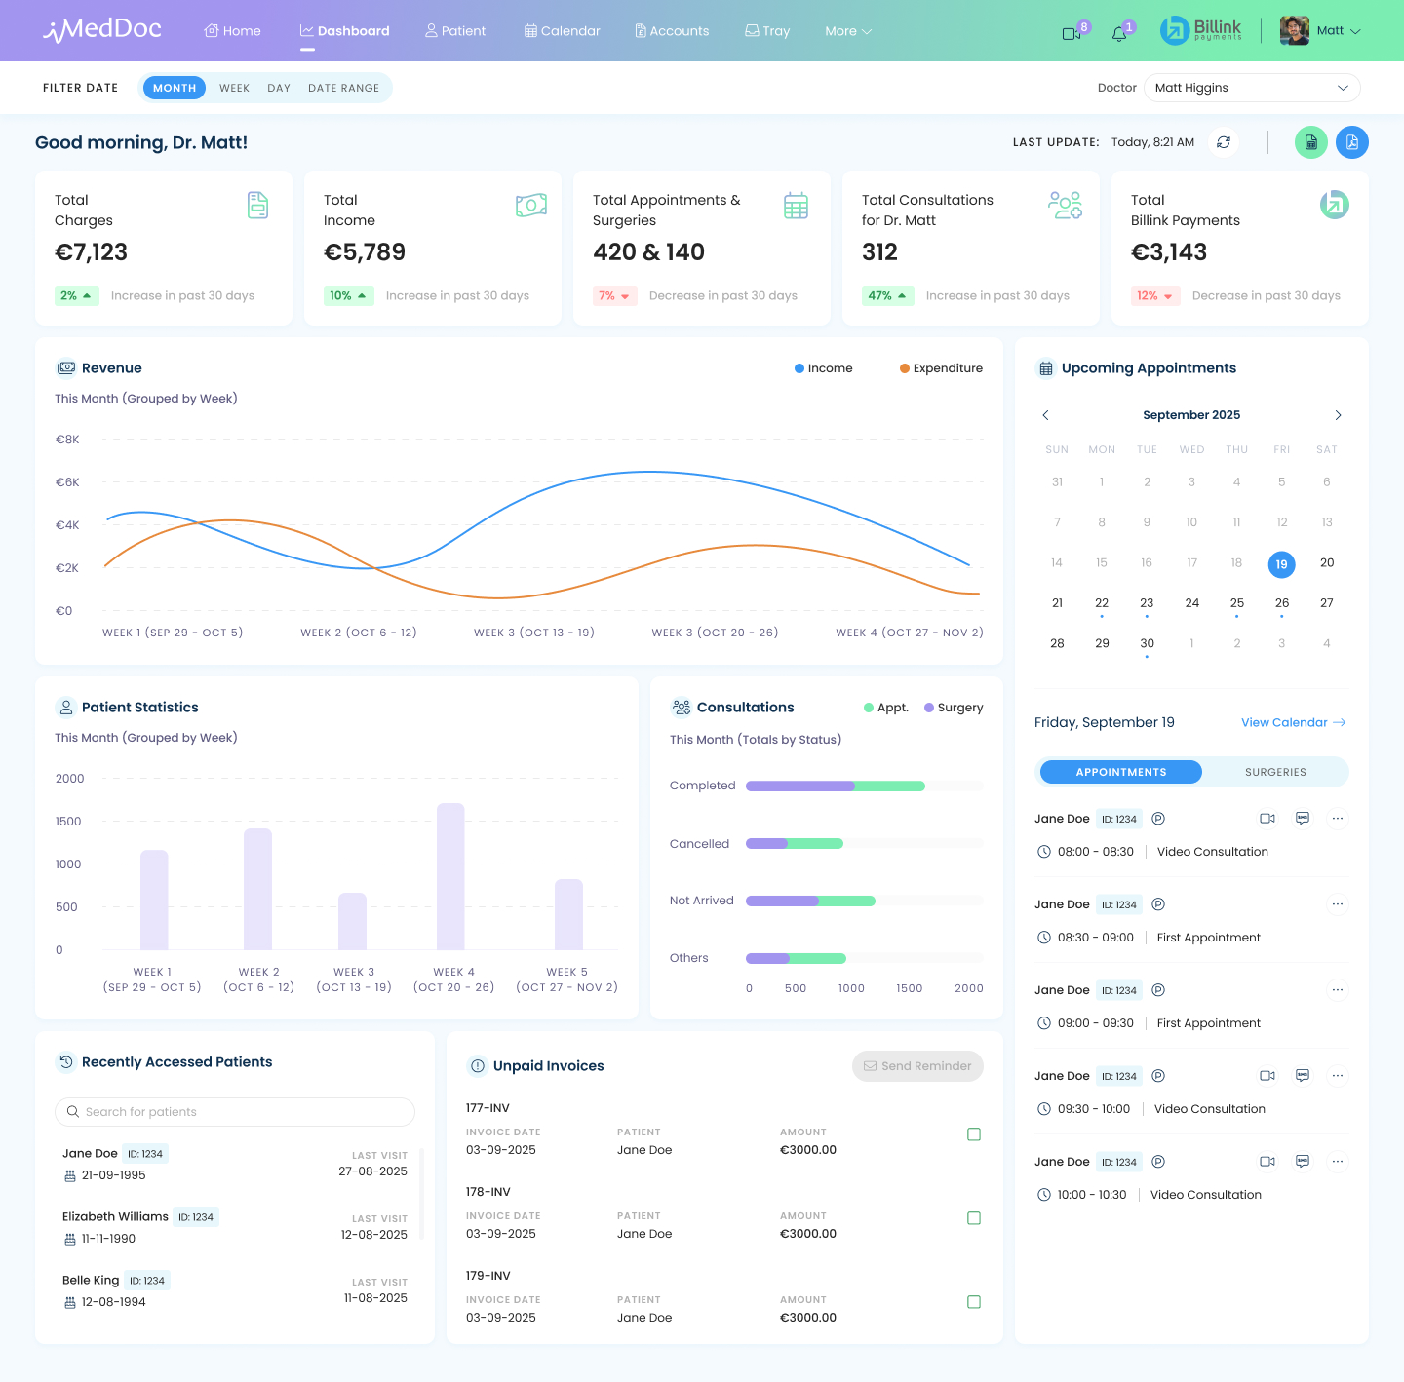
Task: Tick the checkbox for invoice 178-INV
Action: pyautogui.click(x=974, y=1218)
